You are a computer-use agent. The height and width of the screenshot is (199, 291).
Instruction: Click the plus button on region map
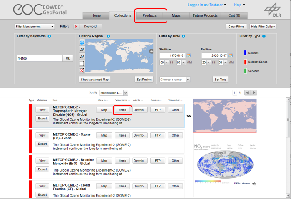pyautogui.click(x=152, y=51)
